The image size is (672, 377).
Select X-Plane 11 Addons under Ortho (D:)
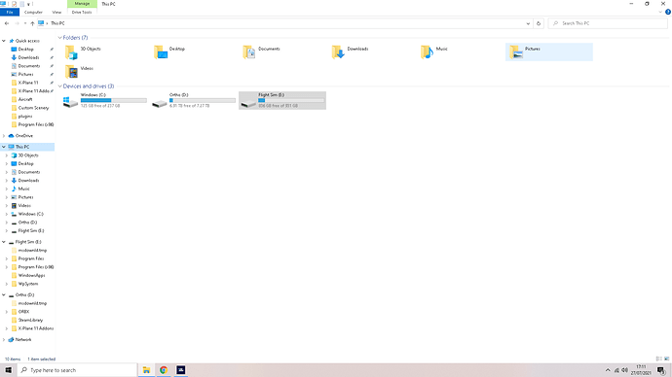click(x=36, y=328)
